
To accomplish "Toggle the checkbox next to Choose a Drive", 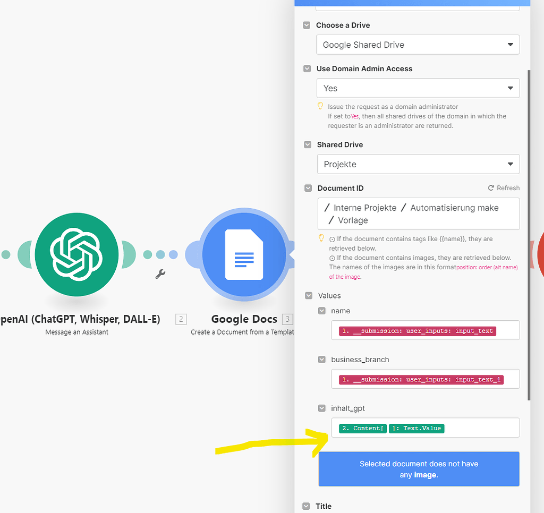I will click(307, 25).
